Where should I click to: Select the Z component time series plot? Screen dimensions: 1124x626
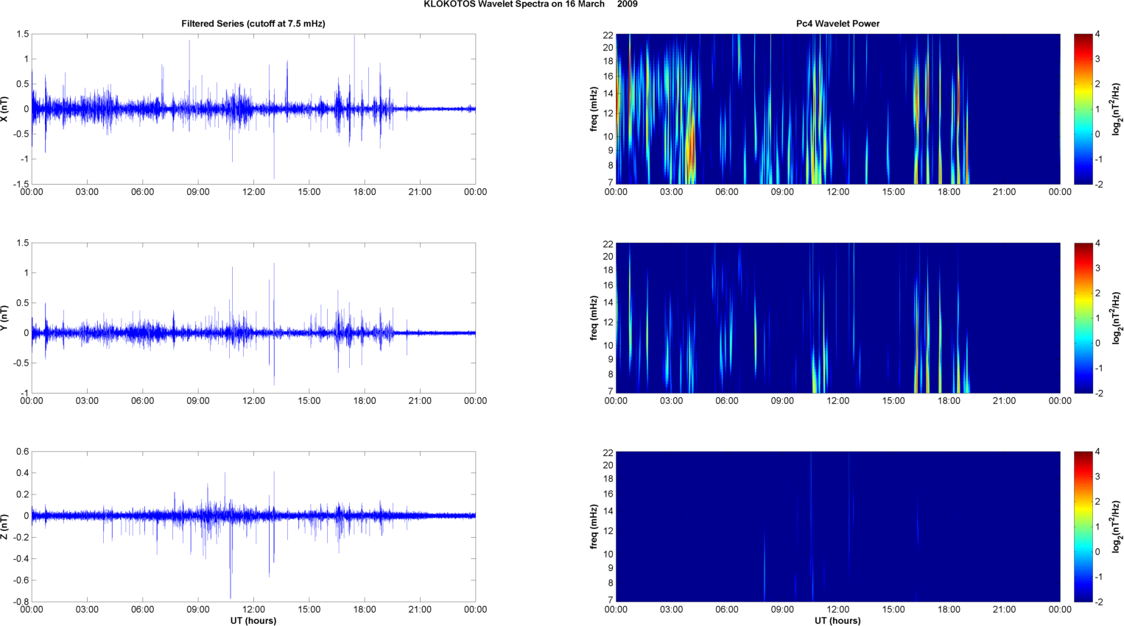[253, 527]
